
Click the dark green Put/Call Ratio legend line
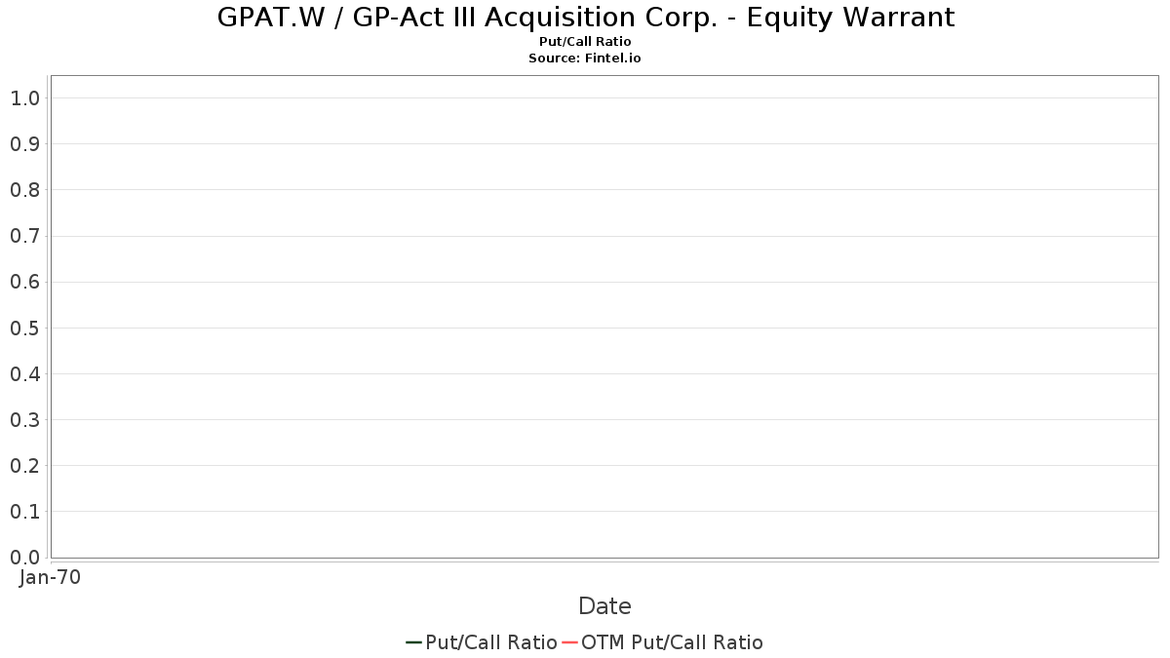(413, 642)
